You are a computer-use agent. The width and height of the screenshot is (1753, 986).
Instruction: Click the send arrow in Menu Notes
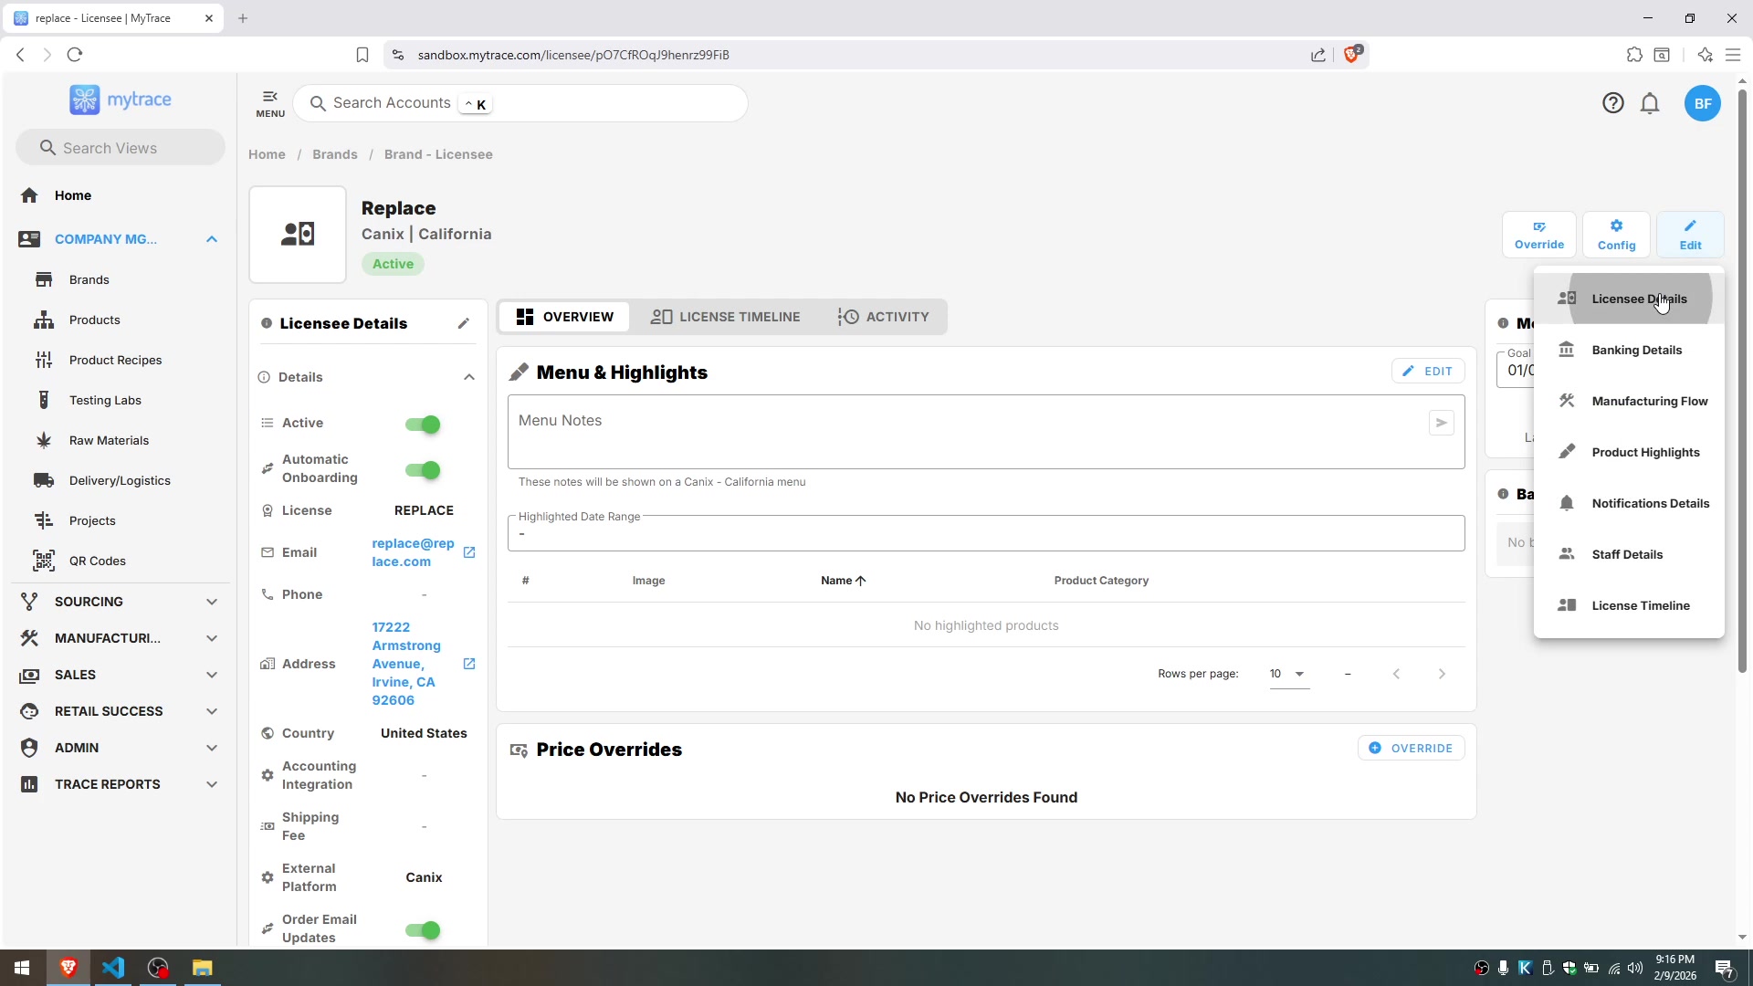(1441, 423)
